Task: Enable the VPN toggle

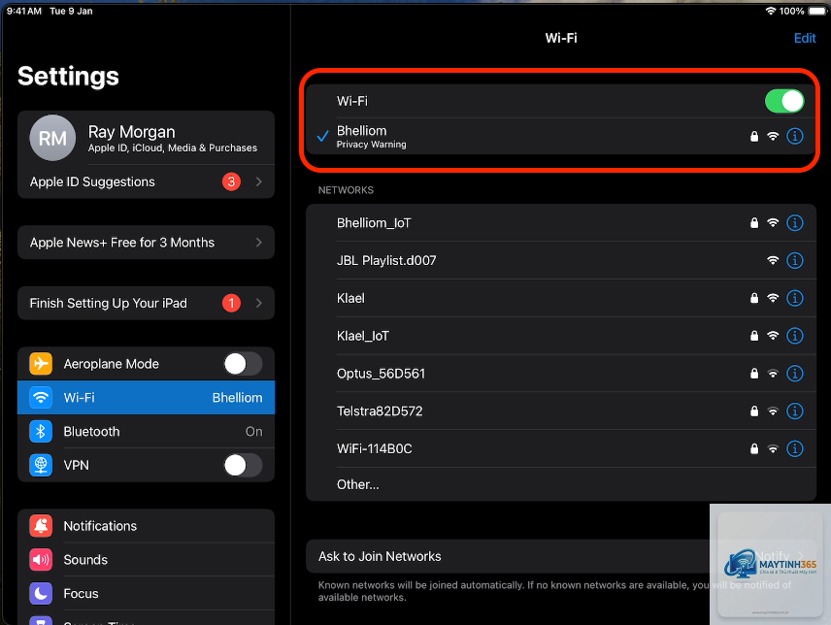Action: click(243, 465)
